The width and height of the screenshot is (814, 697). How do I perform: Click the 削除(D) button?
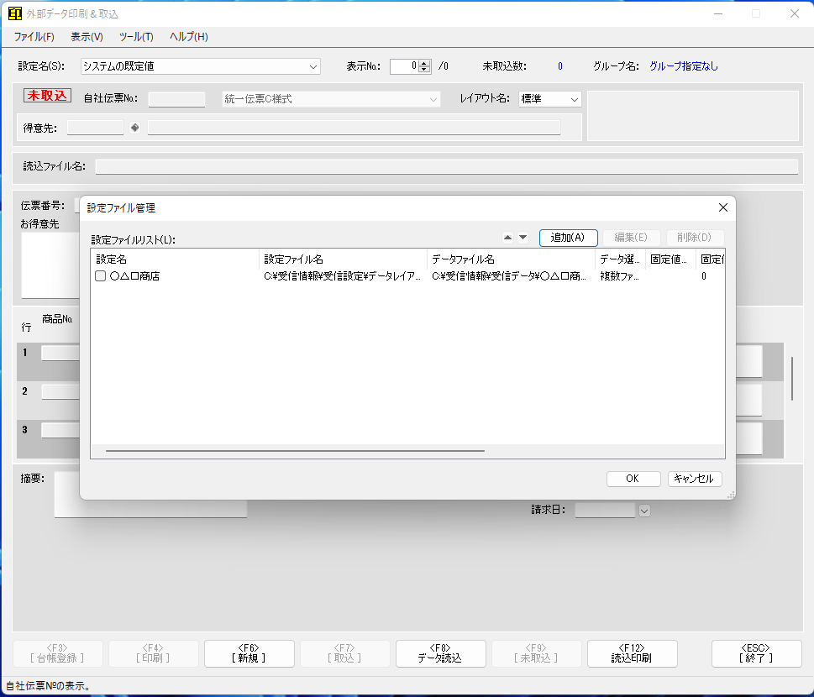tap(694, 238)
